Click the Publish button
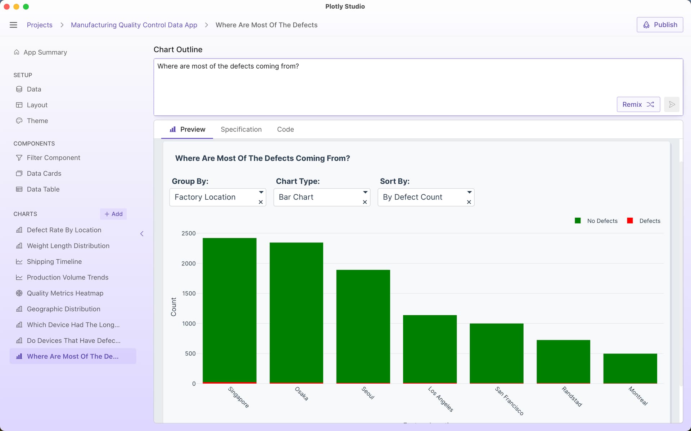 click(660, 25)
